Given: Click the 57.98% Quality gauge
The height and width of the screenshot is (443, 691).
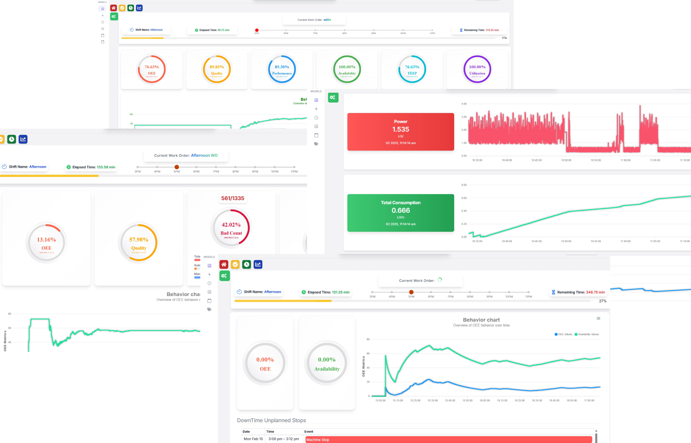Looking at the screenshot, I should [x=139, y=243].
